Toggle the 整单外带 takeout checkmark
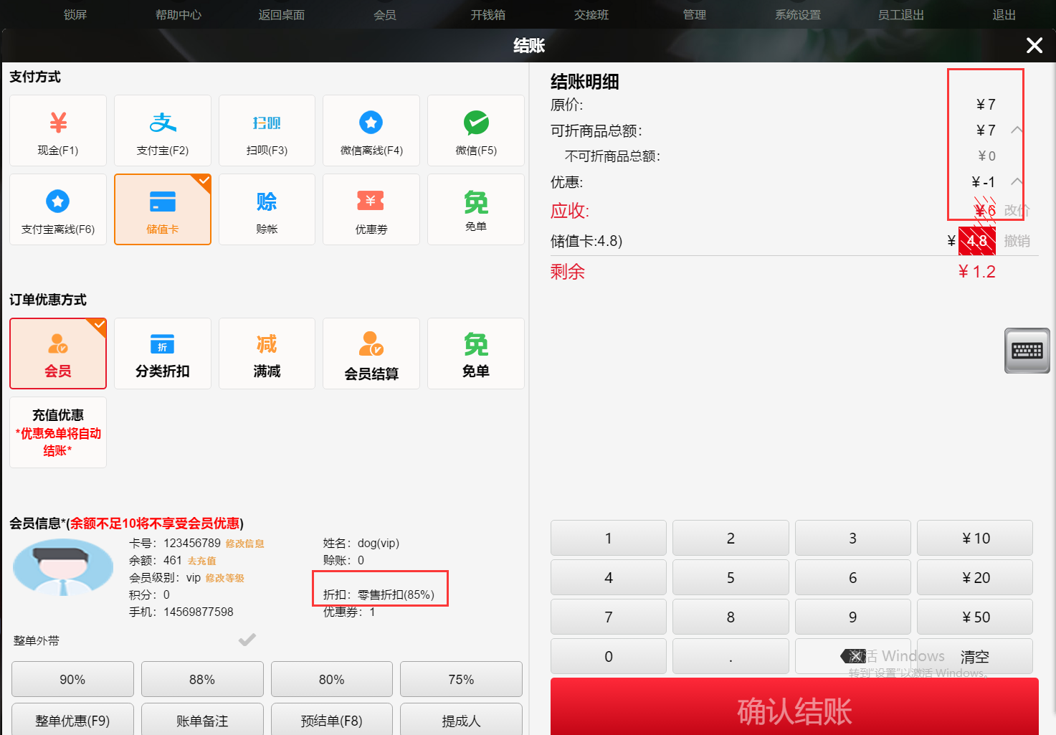Screen dimensions: 1056x735 click(247, 640)
